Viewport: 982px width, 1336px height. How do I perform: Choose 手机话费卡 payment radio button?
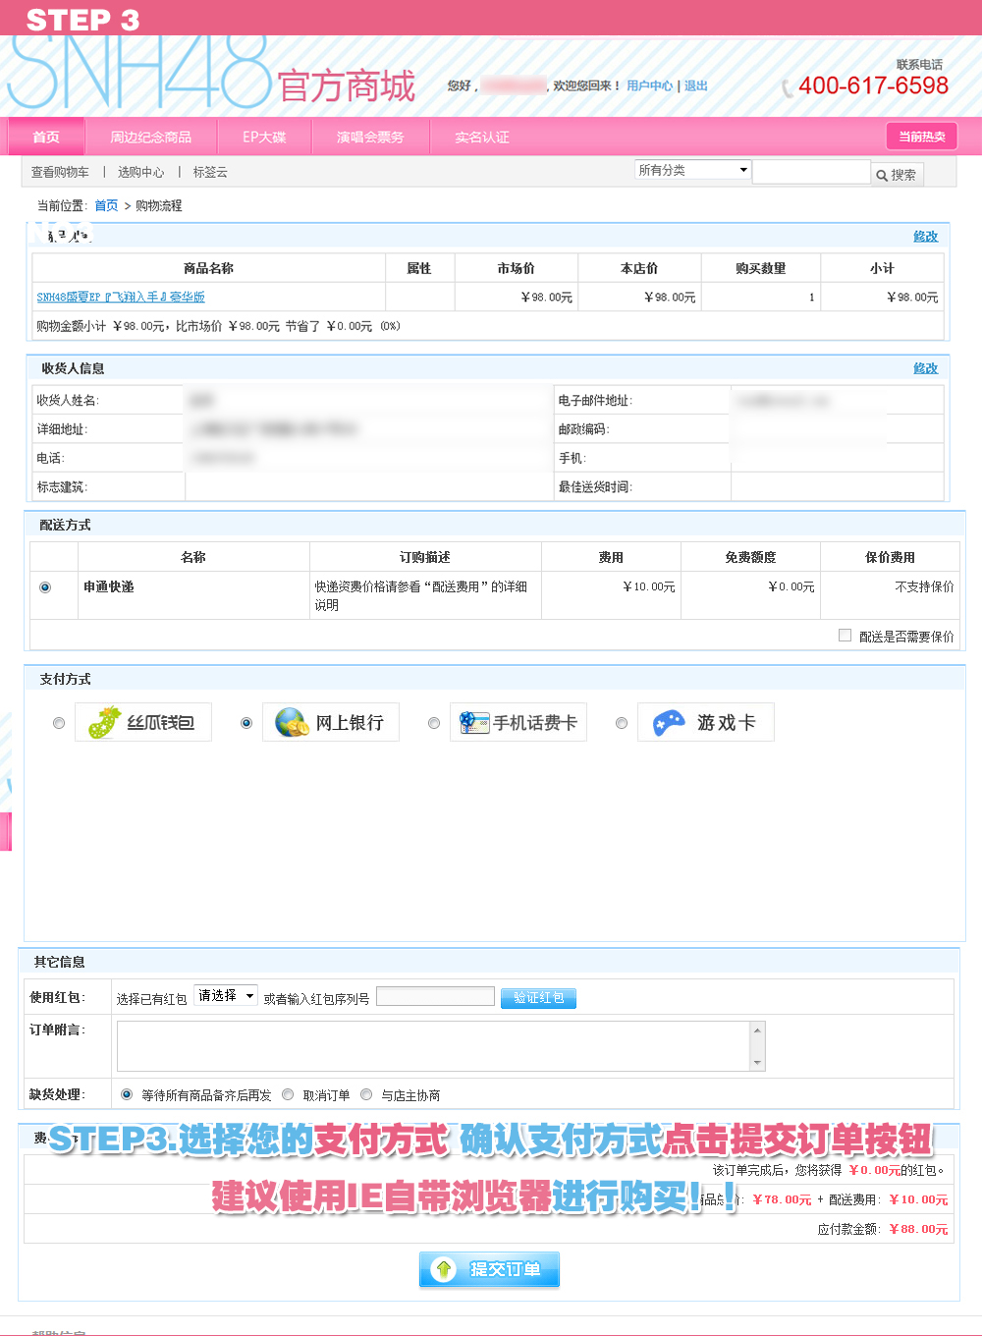click(x=434, y=723)
